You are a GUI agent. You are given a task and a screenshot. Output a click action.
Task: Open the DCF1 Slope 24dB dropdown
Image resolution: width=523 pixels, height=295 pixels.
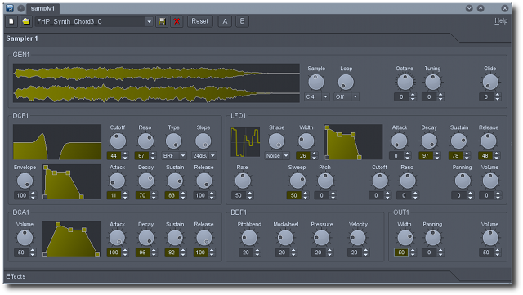point(203,155)
